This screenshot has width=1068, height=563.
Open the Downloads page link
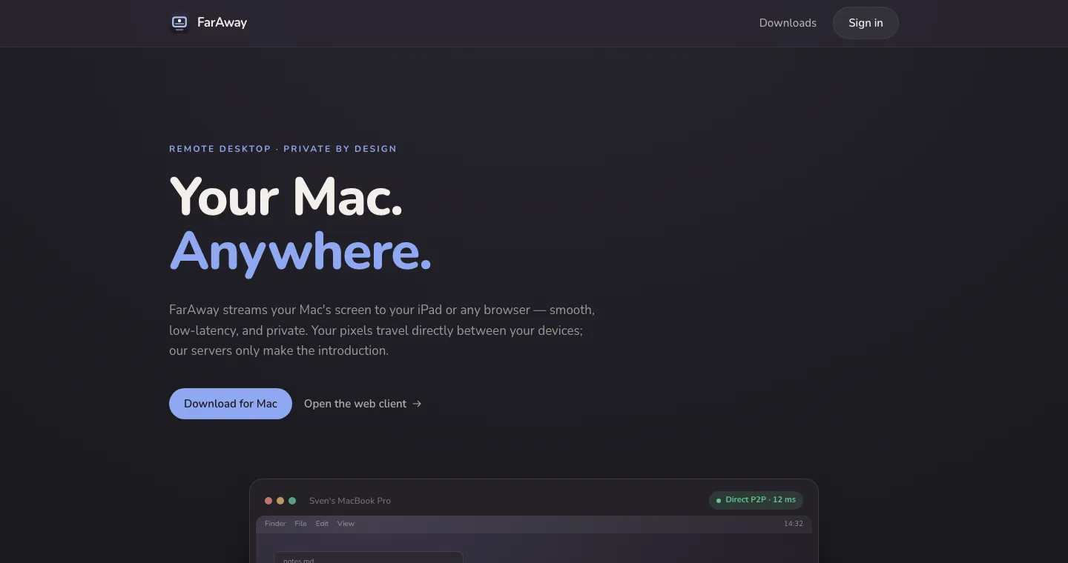coord(788,23)
